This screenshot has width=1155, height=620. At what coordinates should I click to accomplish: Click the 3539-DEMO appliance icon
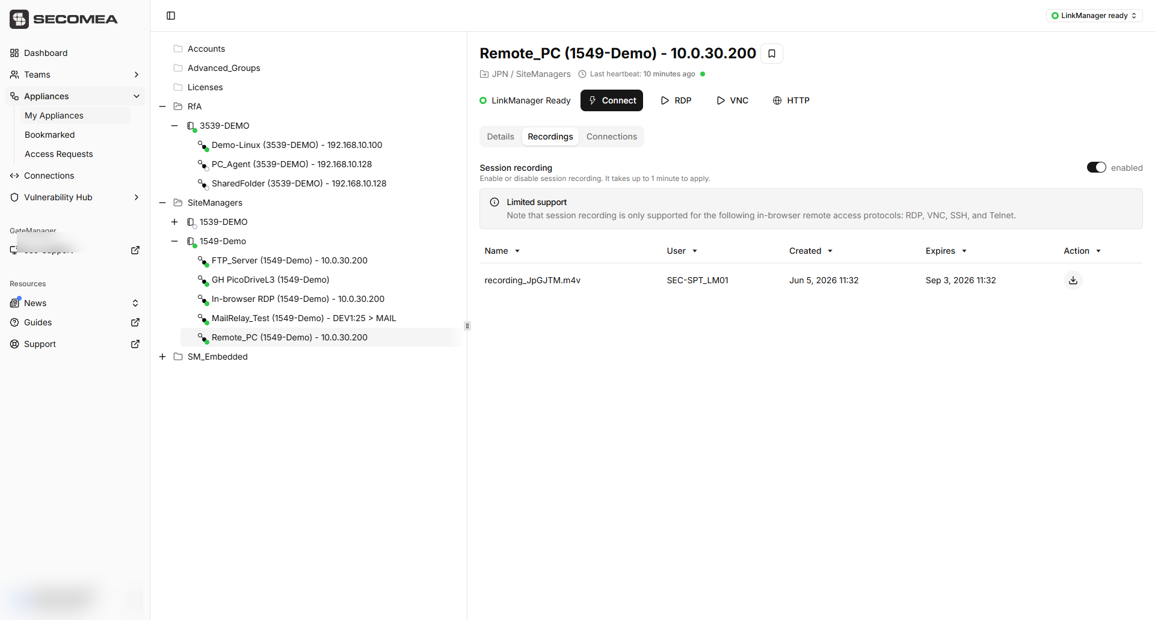(x=191, y=126)
